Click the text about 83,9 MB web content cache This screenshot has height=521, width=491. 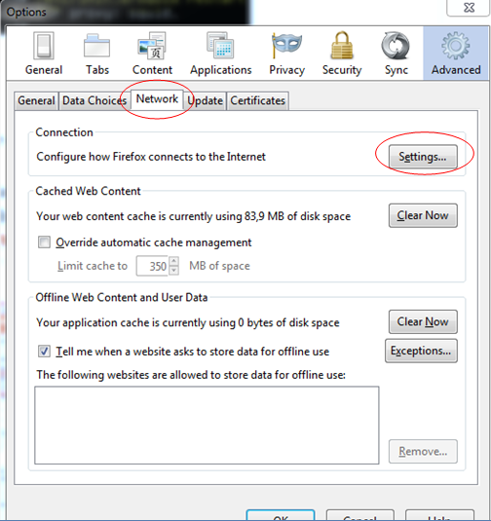pos(194,216)
